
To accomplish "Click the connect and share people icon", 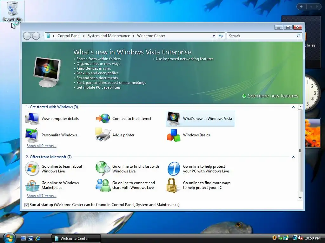I will coord(103,185).
